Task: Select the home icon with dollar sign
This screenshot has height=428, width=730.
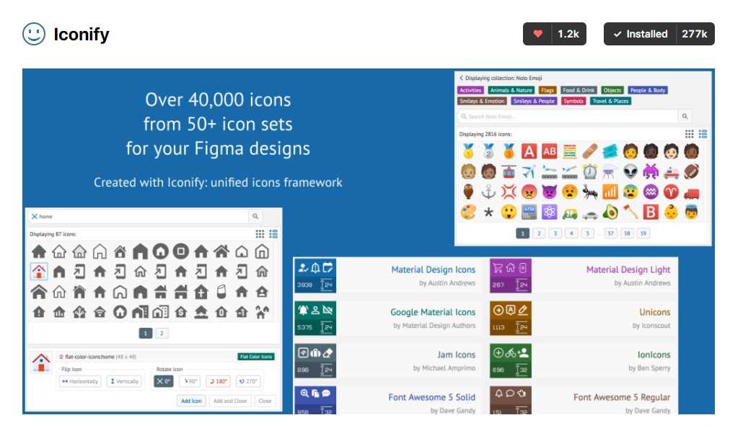Action: (x=180, y=312)
